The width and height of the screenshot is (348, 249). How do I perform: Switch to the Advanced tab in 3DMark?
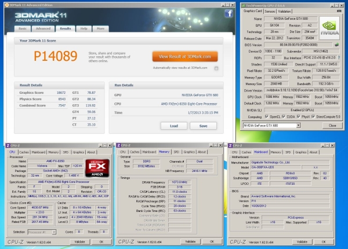(x=43, y=28)
